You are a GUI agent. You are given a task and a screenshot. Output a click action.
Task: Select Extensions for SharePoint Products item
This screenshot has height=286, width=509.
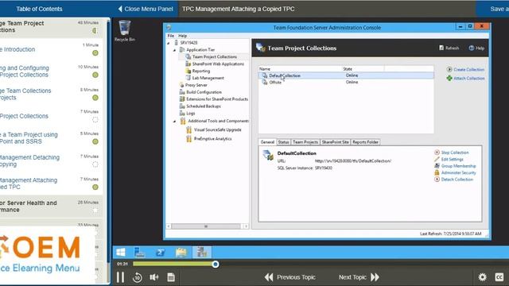click(217, 99)
